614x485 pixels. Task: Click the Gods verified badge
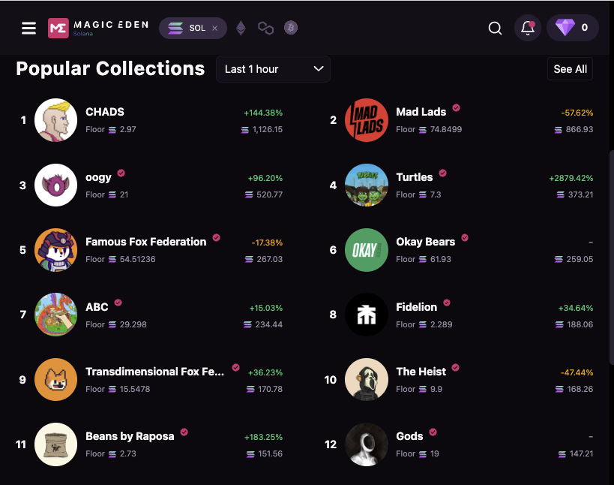tap(433, 432)
